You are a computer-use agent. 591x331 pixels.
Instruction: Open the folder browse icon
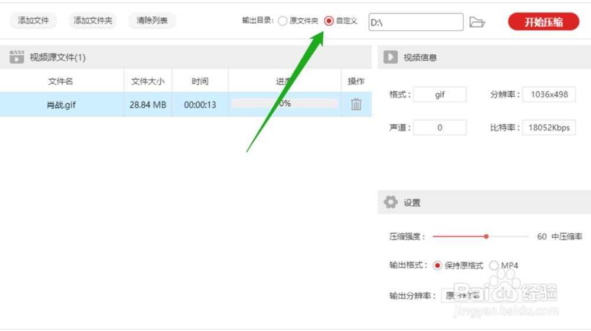(x=477, y=22)
